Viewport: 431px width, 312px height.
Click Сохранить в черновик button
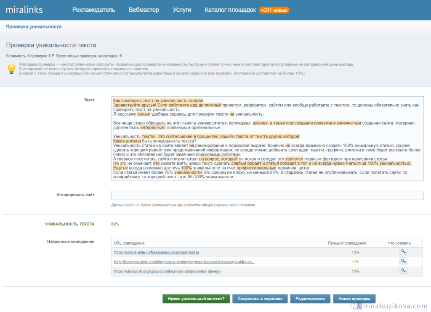pyautogui.click(x=260, y=299)
